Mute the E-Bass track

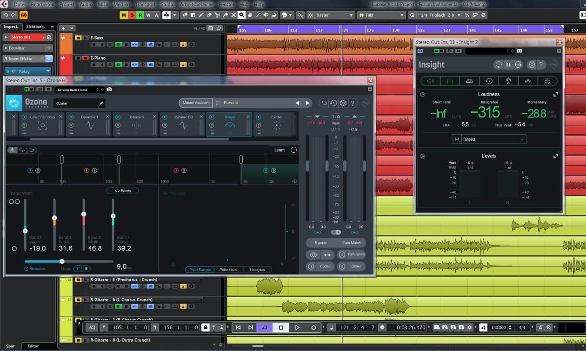78,38
